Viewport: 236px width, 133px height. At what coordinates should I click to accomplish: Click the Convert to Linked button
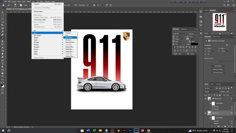coord(218,69)
